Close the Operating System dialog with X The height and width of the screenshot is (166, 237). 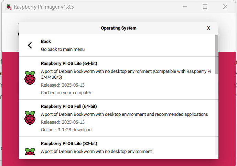pyautogui.click(x=208, y=28)
